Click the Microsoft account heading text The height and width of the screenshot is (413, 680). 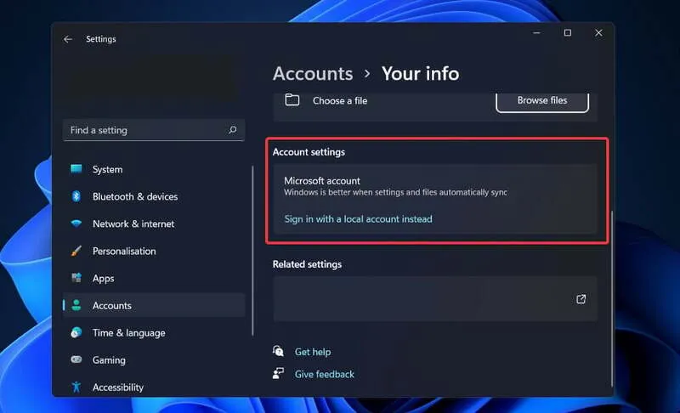[322, 181]
